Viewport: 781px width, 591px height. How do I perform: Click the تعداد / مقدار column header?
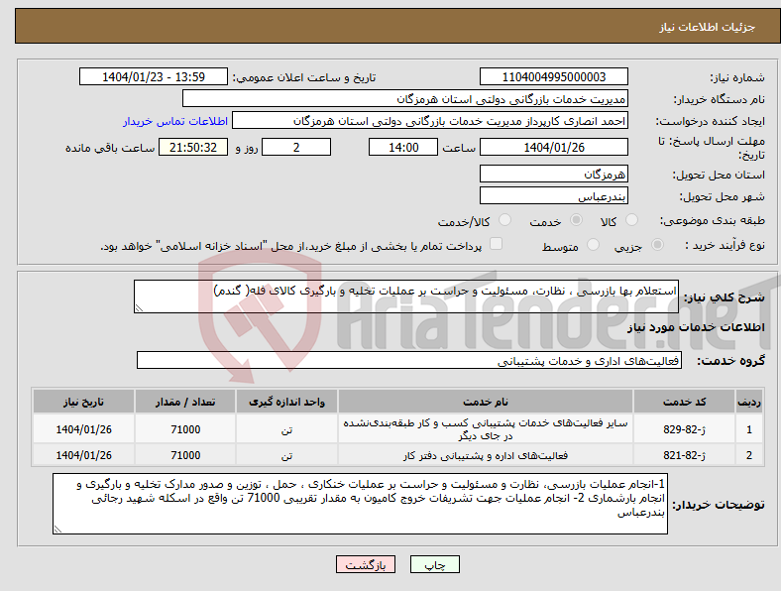tap(185, 402)
